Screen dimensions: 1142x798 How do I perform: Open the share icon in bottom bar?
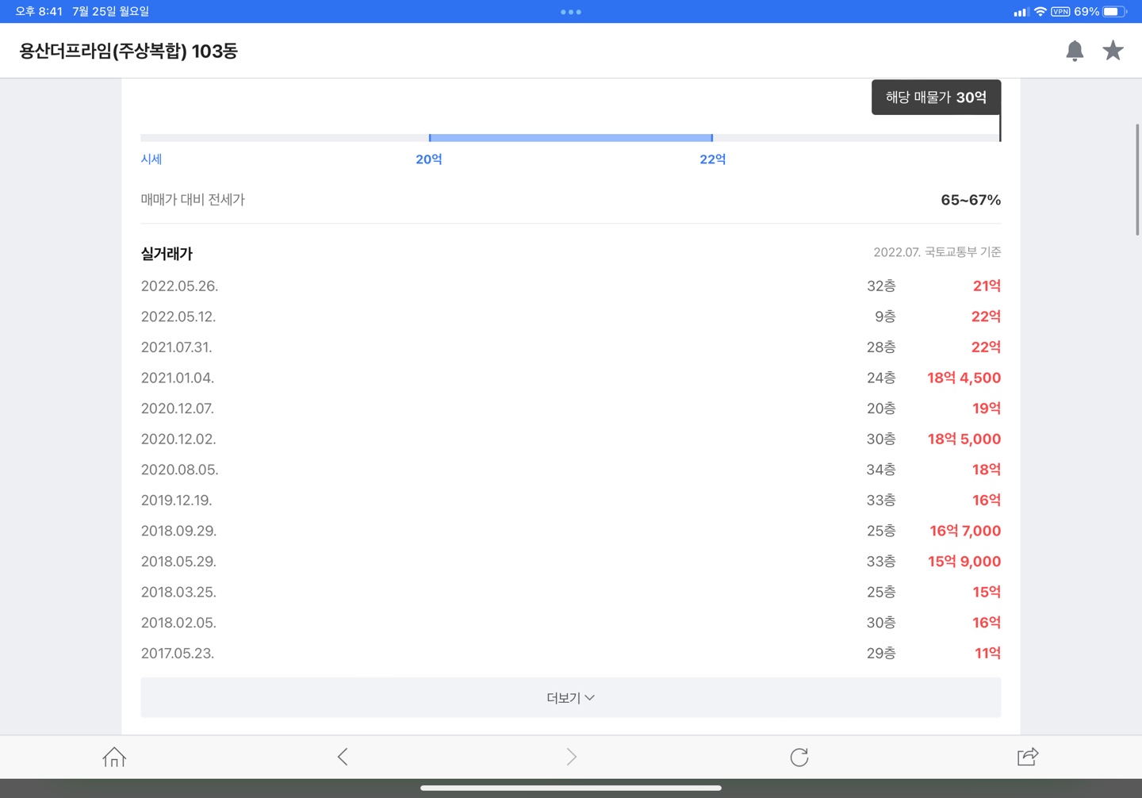[x=1028, y=757]
